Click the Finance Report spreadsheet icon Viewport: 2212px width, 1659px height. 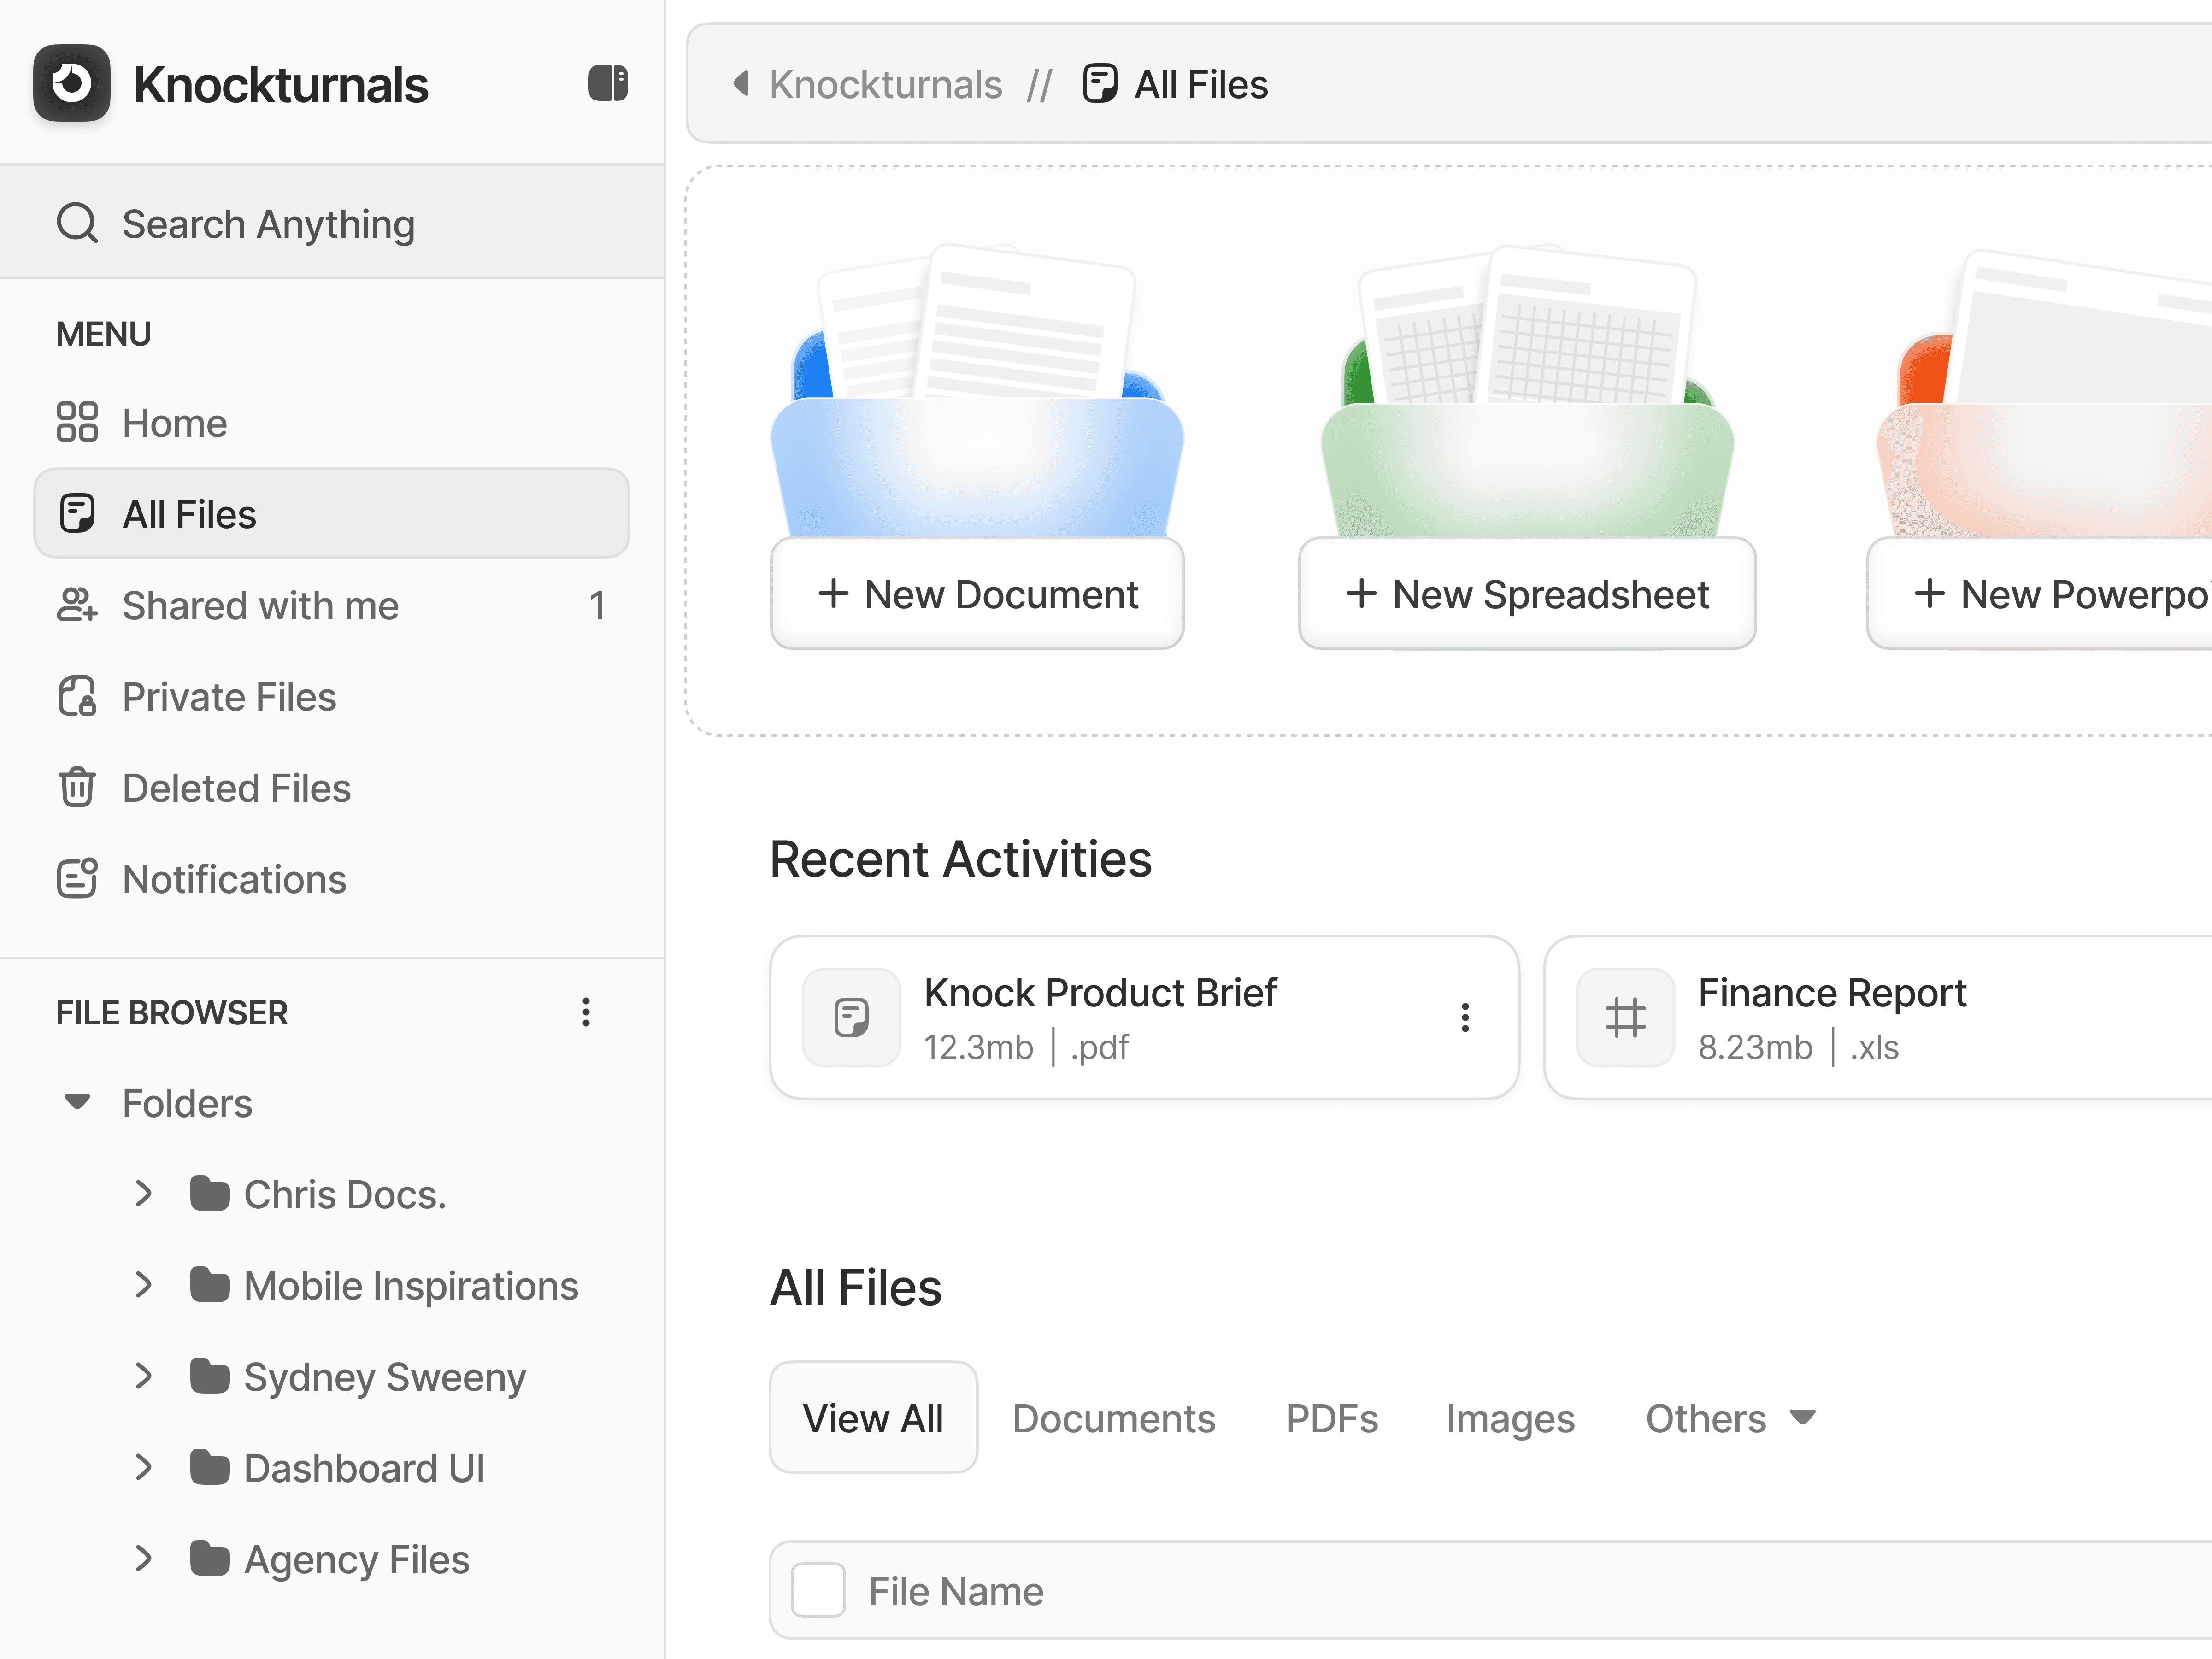1625,1018
